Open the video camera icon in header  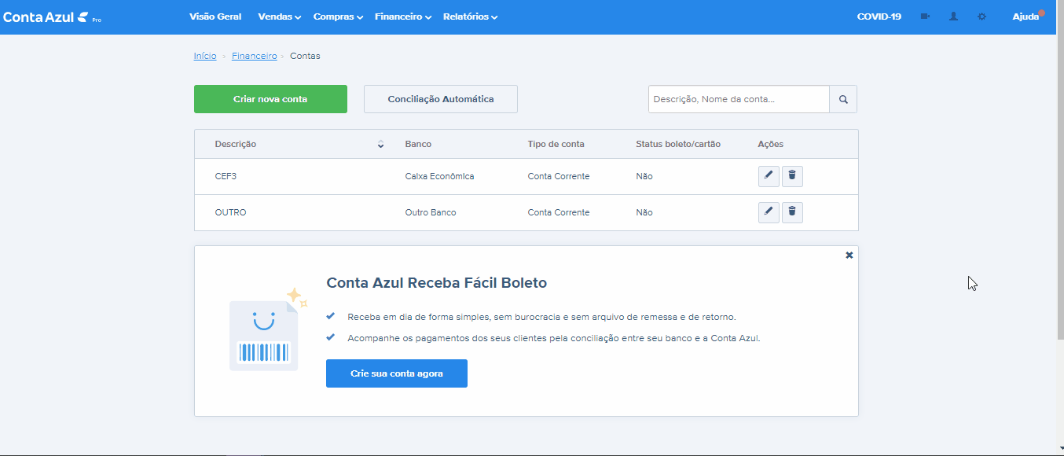(x=925, y=17)
